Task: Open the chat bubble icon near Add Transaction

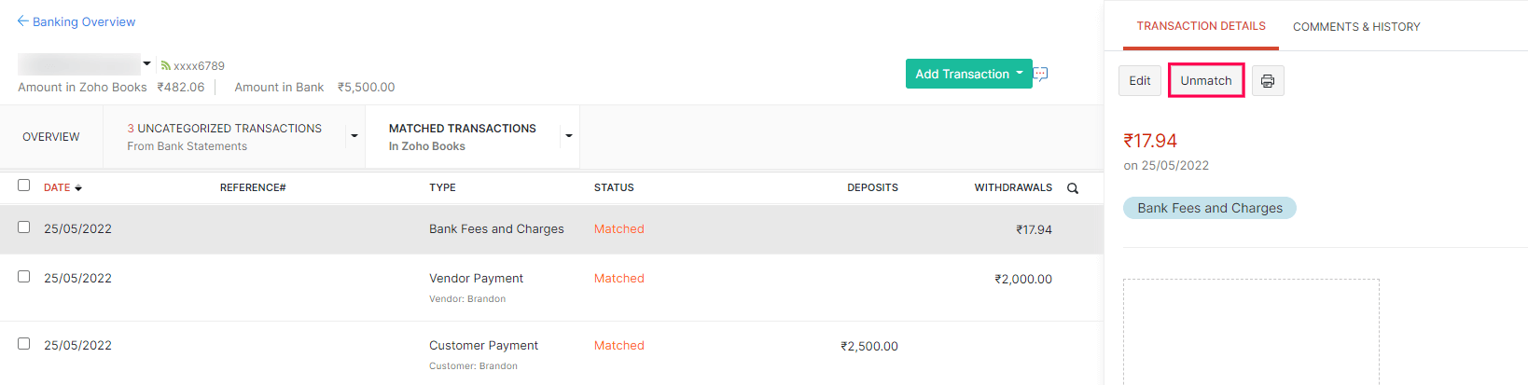Action: pyautogui.click(x=1041, y=74)
